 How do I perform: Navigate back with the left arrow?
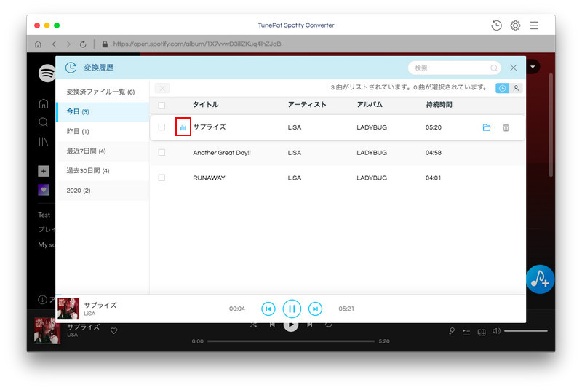coord(54,44)
